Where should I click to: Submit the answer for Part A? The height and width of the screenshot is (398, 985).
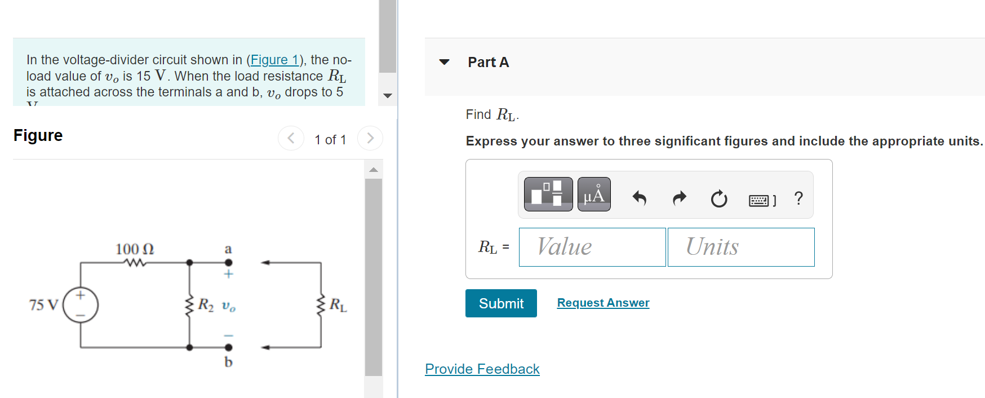[500, 303]
